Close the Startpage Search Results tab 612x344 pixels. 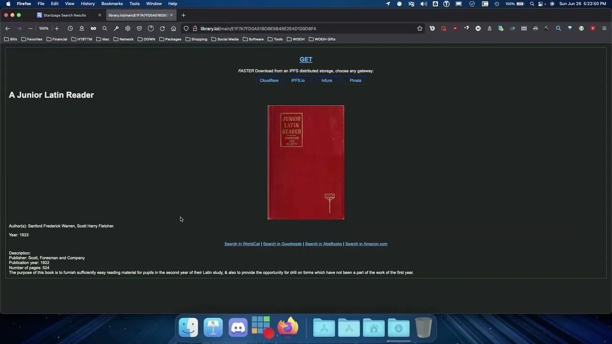[x=99, y=15]
